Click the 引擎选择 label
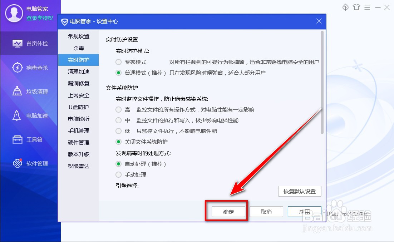This screenshot has width=394, height=242. click(x=127, y=186)
